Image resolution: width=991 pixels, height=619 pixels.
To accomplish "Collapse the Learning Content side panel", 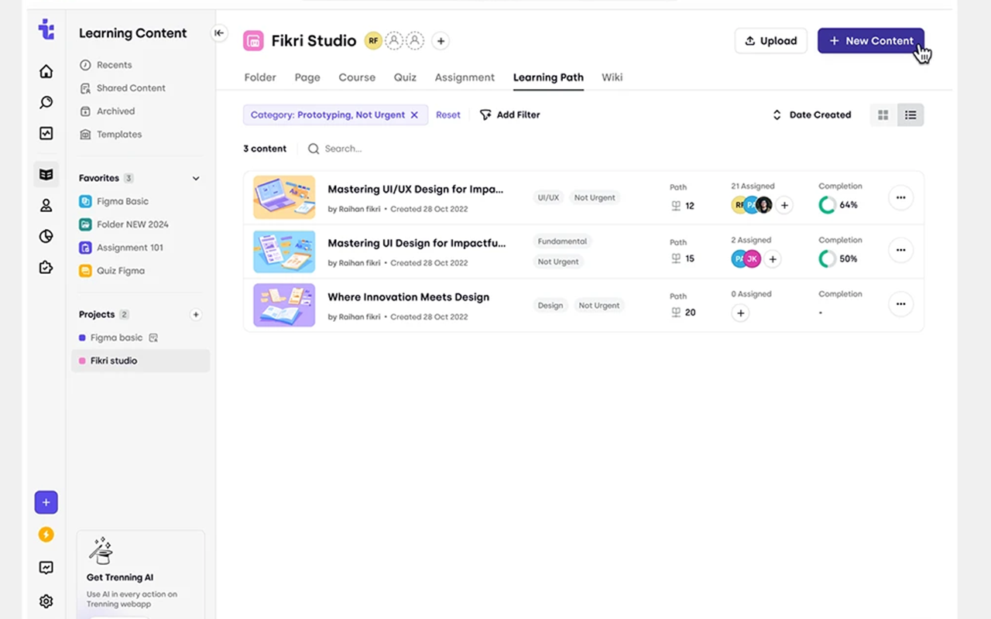I will [219, 33].
